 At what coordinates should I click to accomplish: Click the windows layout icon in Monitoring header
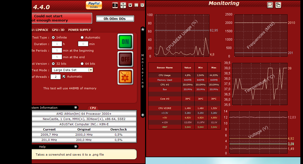point(278,5)
